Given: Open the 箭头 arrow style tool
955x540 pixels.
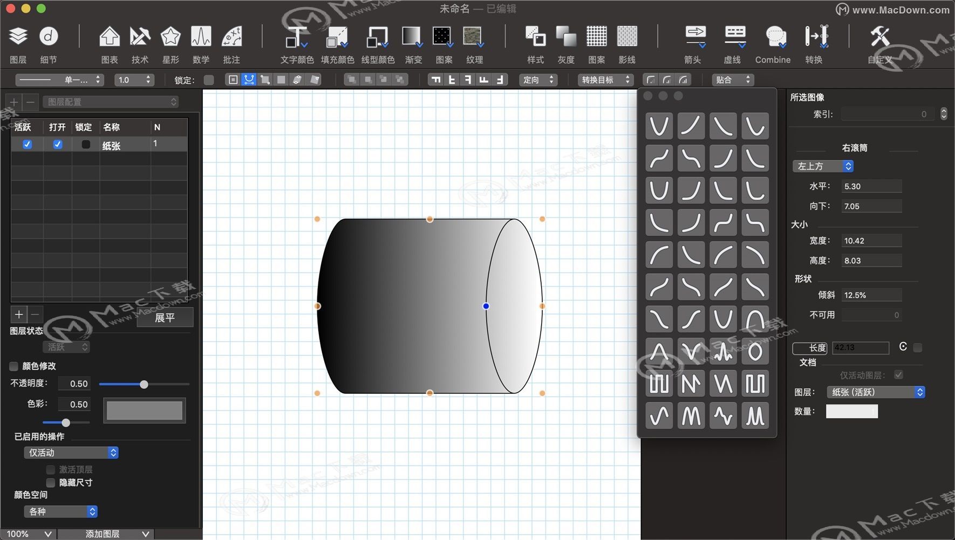Looking at the screenshot, I should point(695,37).
